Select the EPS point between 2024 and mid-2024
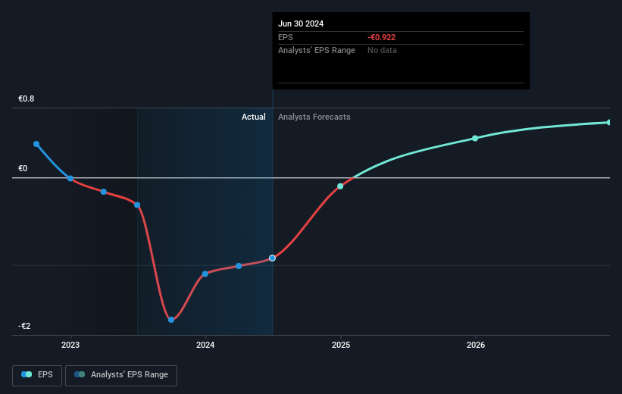This screenshot has height=394, width=622. click(x=239, y=266)
